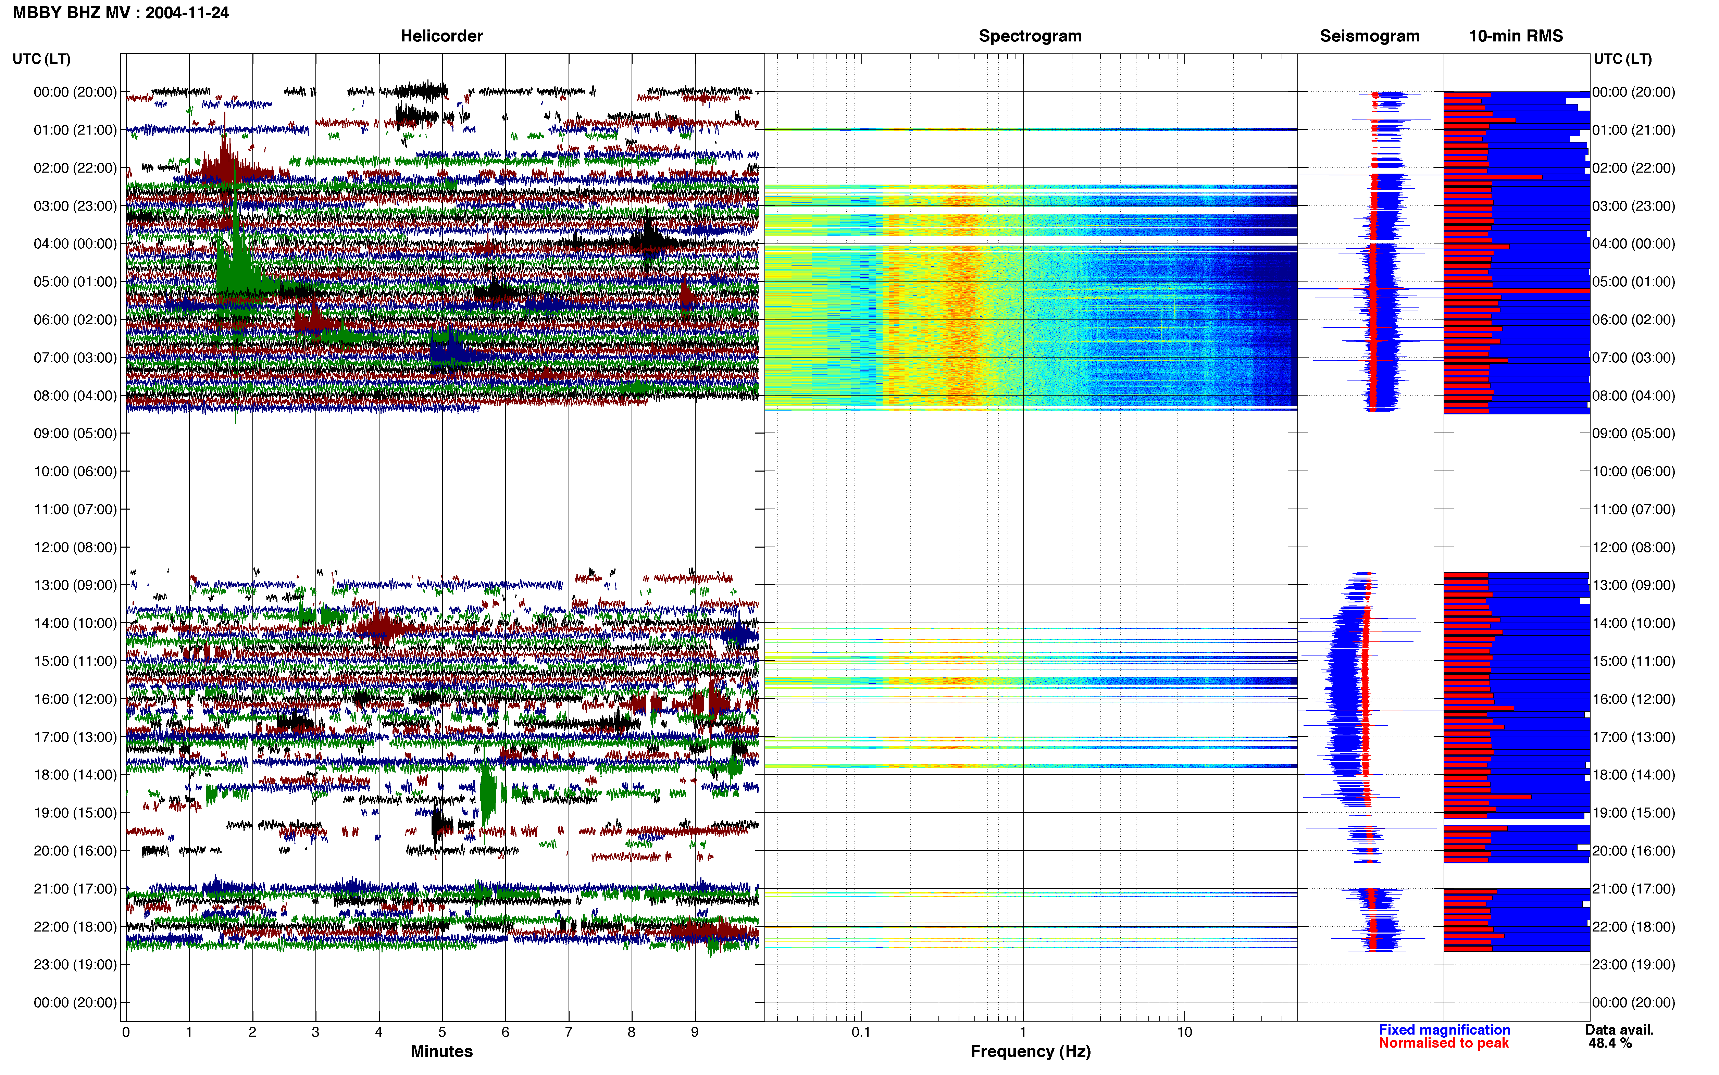This screenshot has width=1719, height=1075.
Task: Click the 'Data avail.' label
Action: tap(1619, 1029)
